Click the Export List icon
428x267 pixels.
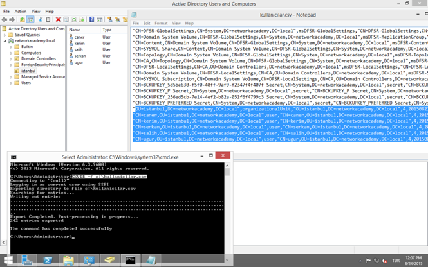81,20
